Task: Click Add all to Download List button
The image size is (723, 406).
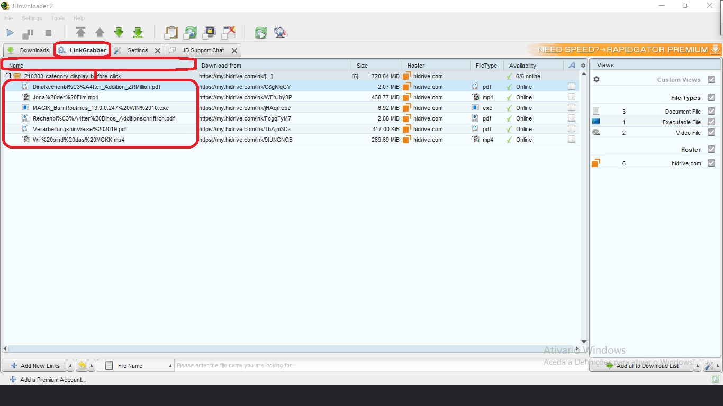Action: click(x=642, y=365)
